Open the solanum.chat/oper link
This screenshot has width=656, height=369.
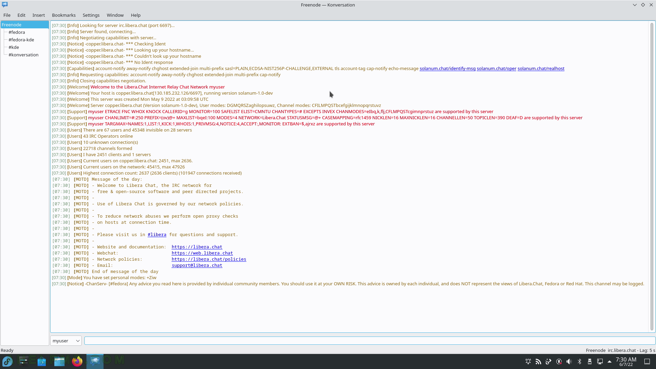pos(496,68)
